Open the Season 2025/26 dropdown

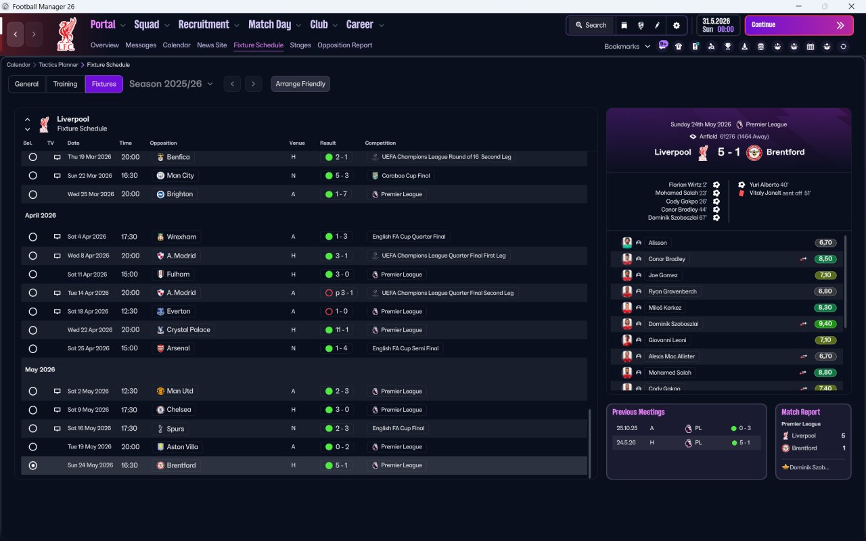[171, 84]
